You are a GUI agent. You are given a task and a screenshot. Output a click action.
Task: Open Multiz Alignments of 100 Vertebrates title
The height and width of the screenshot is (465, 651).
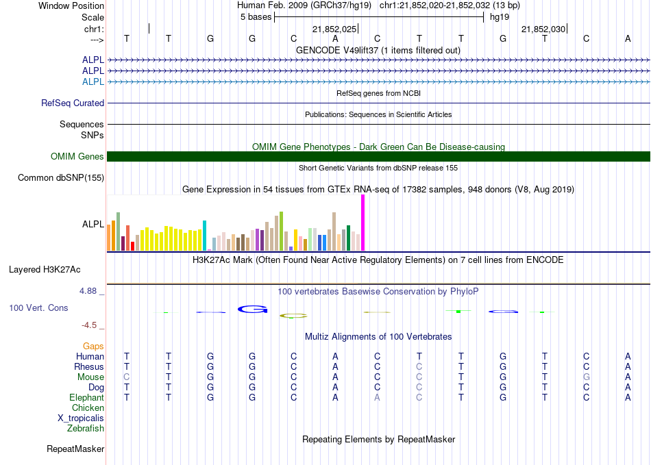click(378, 337)
